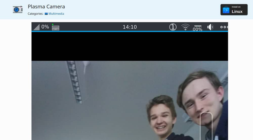Click the 0% signal percentage text
Screen dimensions: 253x140
pyautogui.click(x=45, y=27)
